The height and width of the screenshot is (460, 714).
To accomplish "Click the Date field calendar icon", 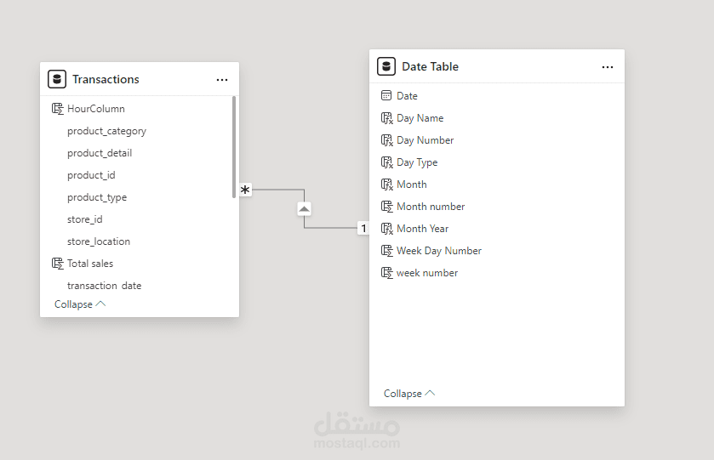I will pyautogui.click(x=387, y=96).
